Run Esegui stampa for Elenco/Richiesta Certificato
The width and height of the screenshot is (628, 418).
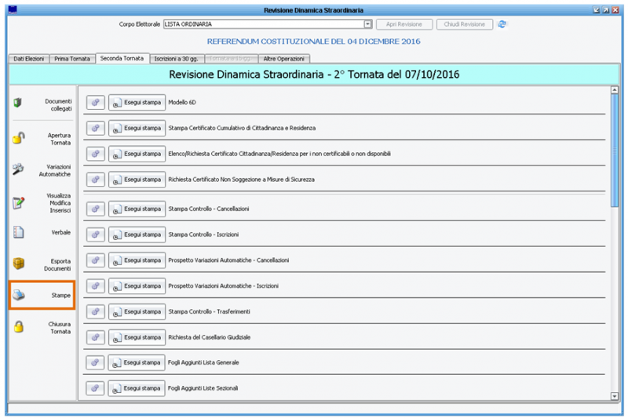(137, 154)
